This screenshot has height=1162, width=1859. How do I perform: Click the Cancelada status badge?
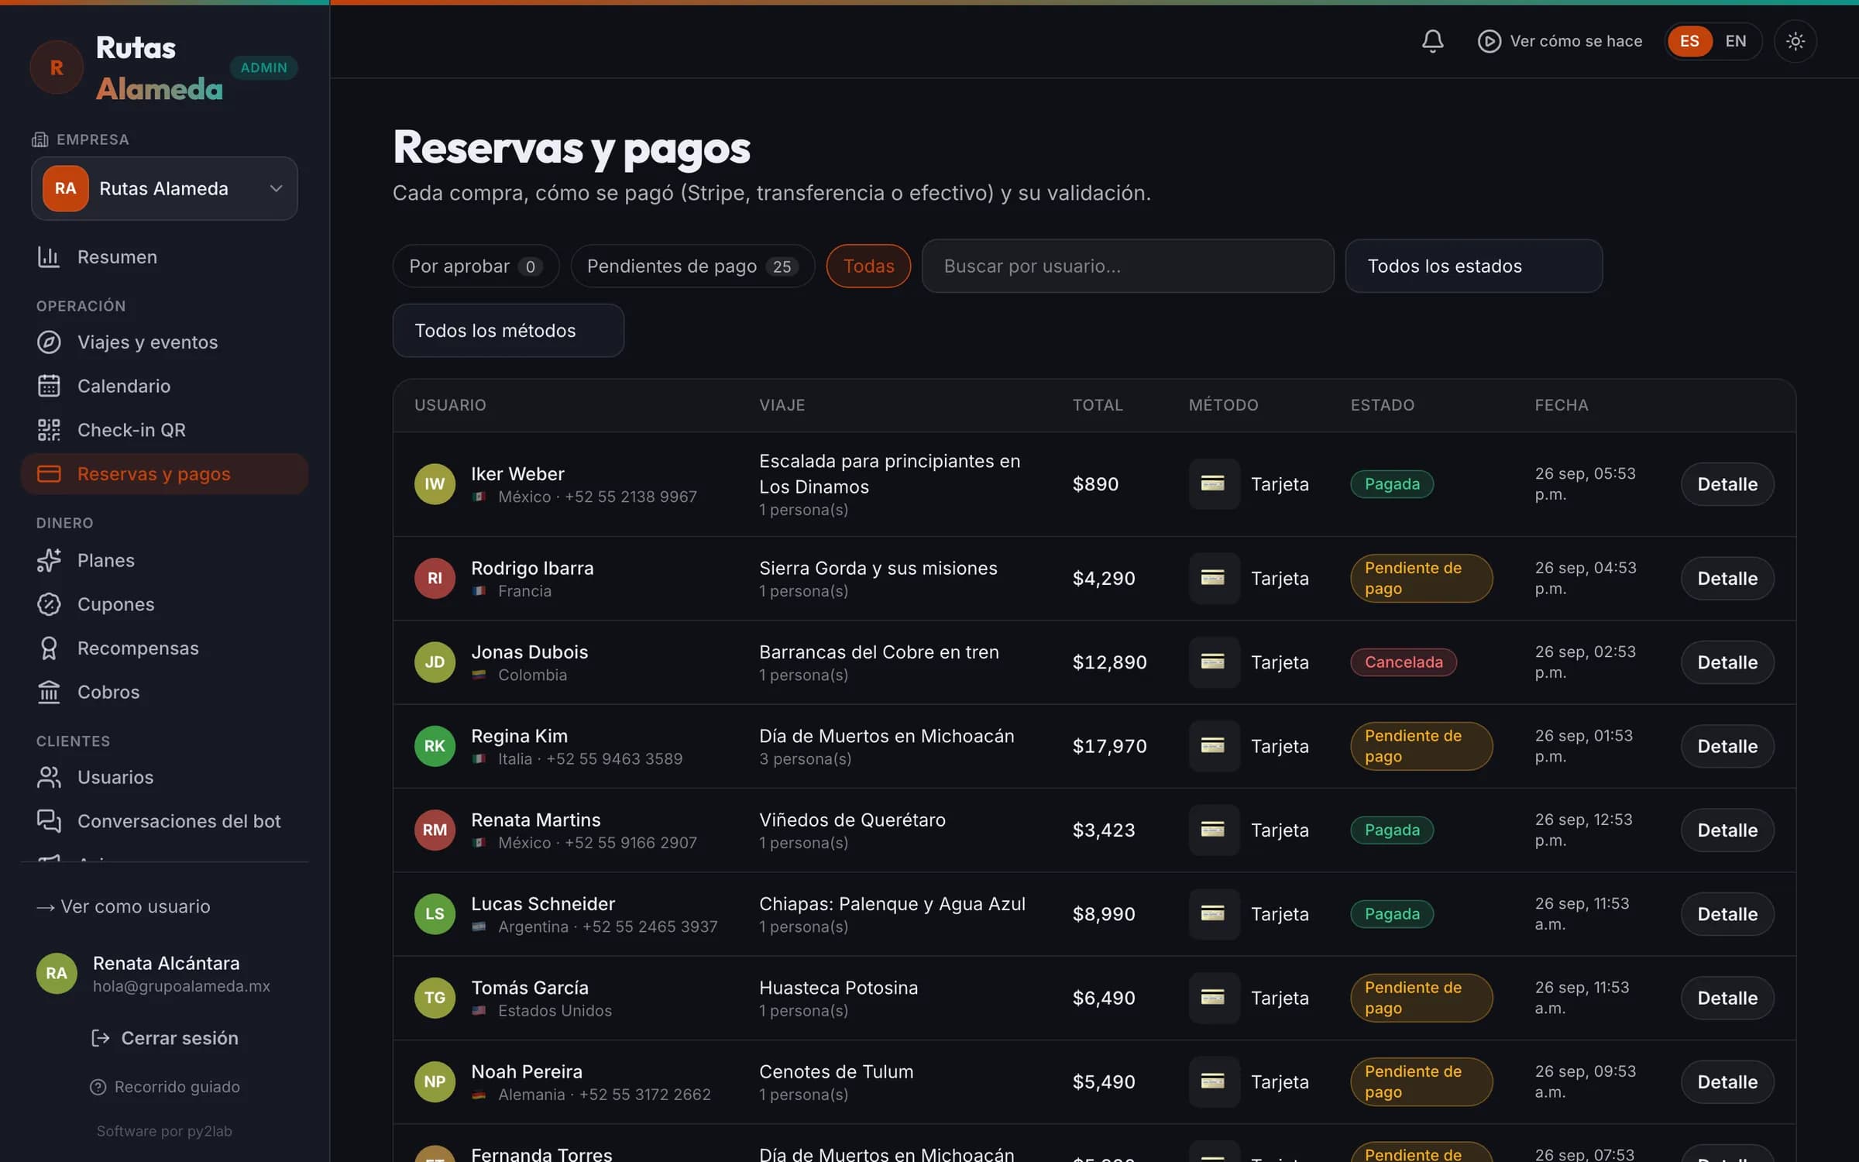click(x=1403, y=662)
